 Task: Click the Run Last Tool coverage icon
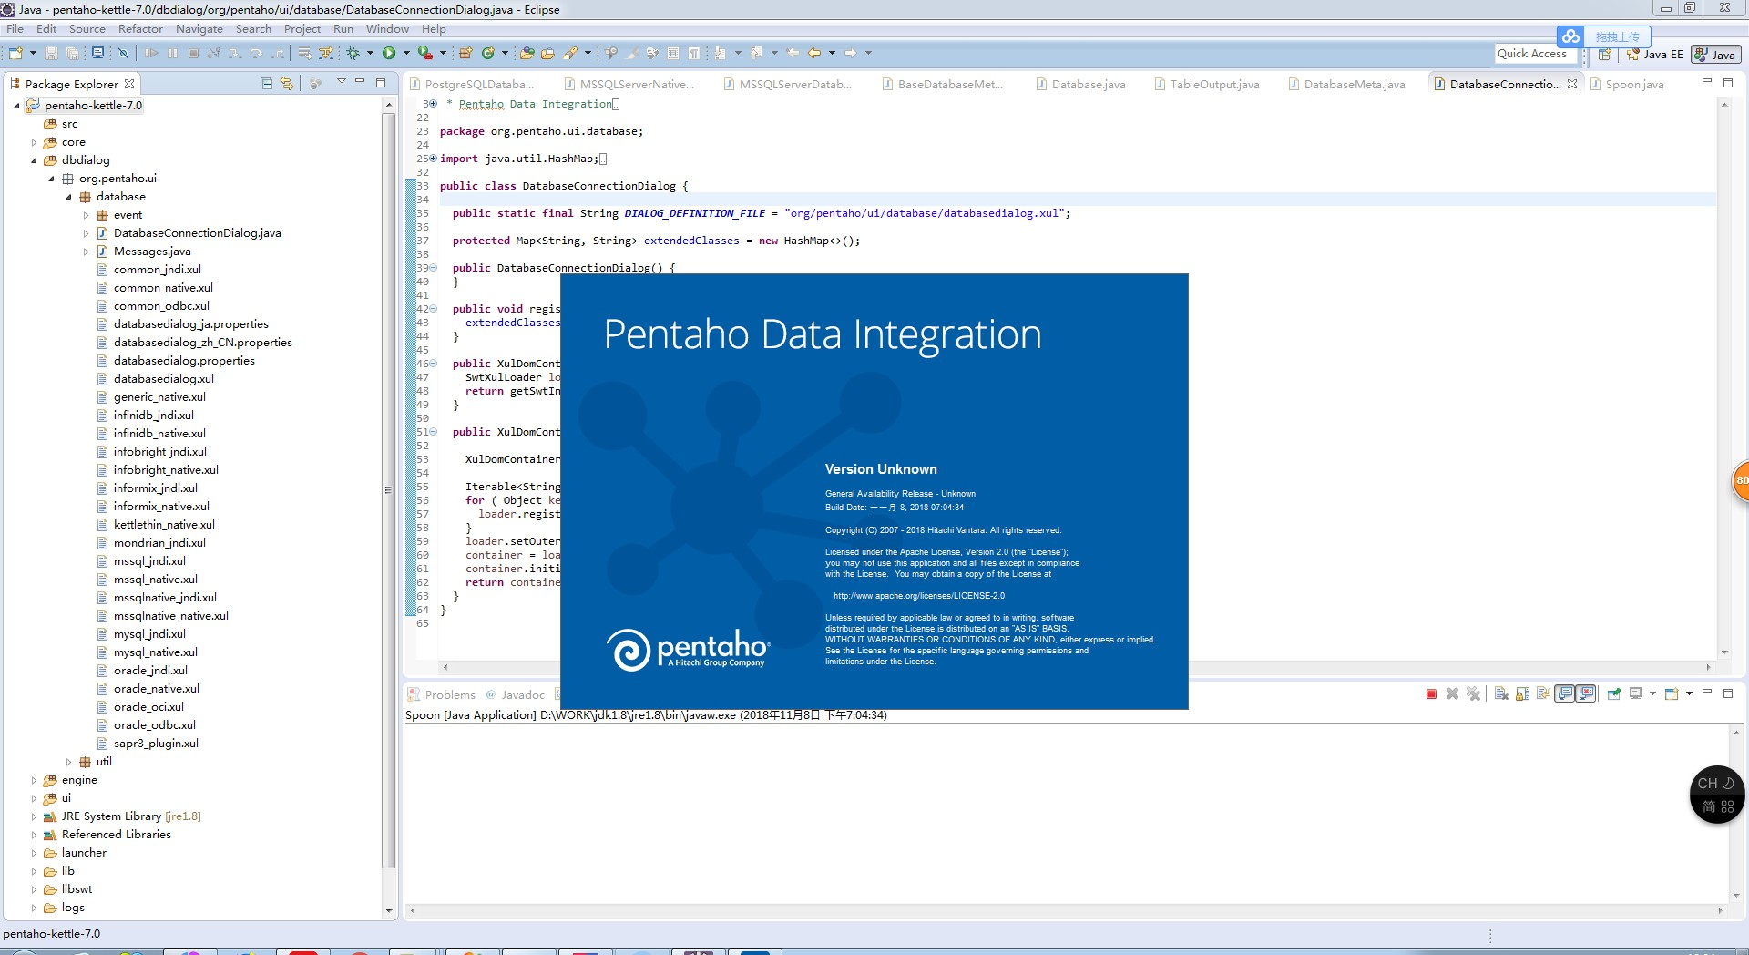tap(424, 53)
